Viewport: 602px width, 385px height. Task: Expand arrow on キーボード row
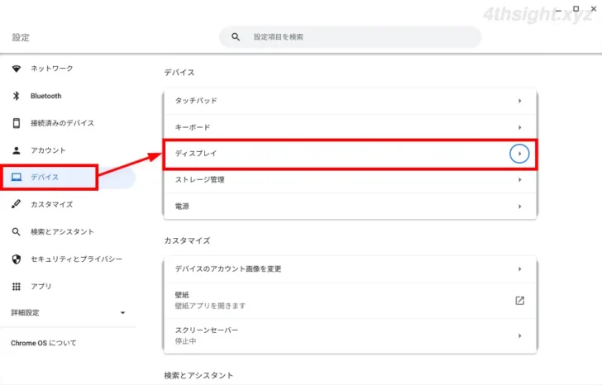click(x=519, y=127)
